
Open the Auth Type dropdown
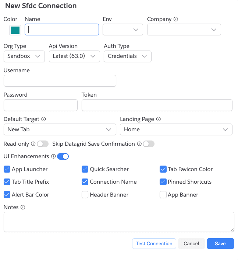[127, 56]
